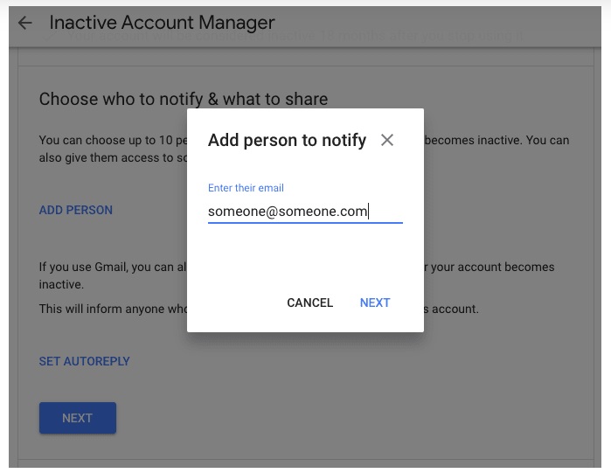
Task: Place cursor in the typed someone@someone.com text
Action: [287, 211]
